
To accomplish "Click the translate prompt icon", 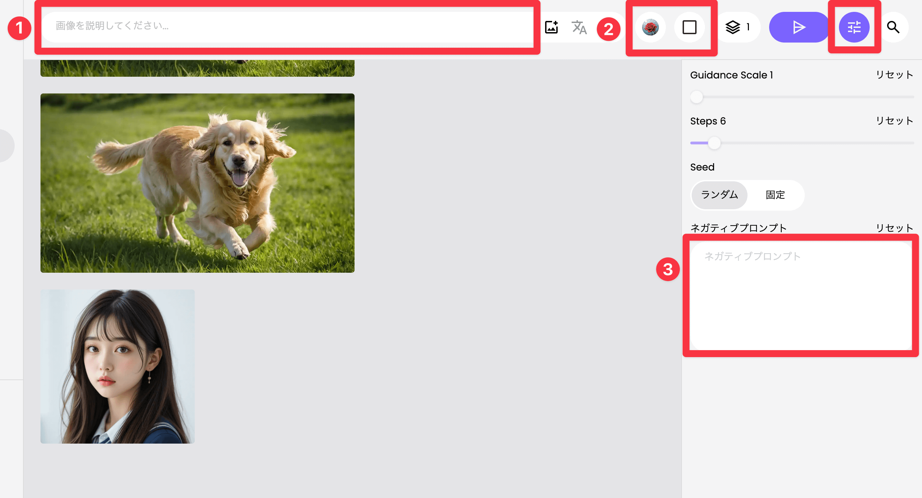I will point(579,27).
